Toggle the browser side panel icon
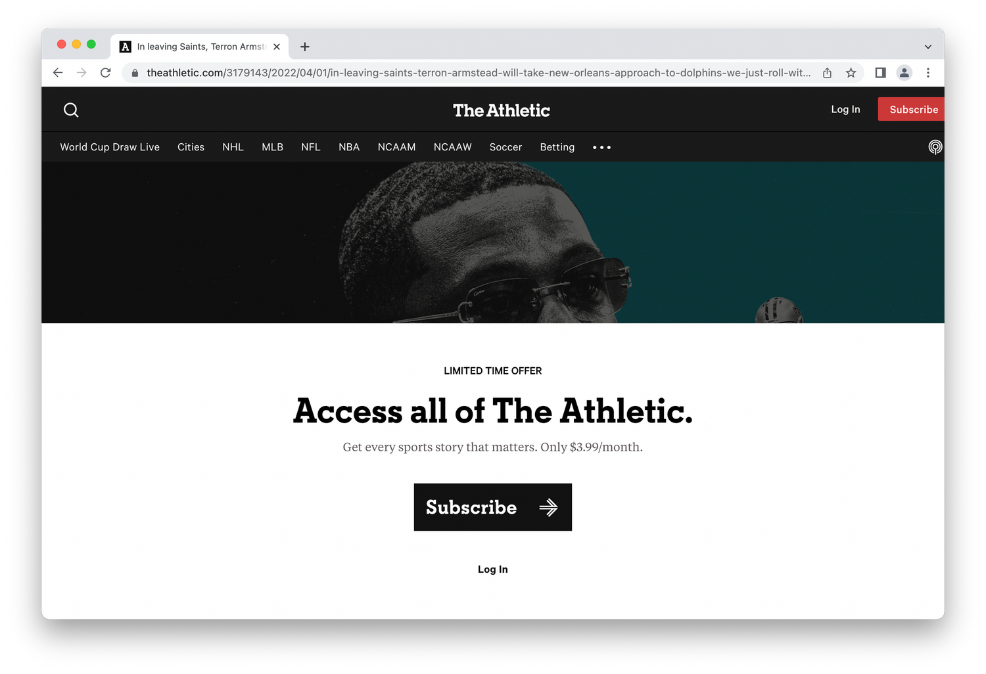This screenshot has width=986, height=674. tap(880, 73)
